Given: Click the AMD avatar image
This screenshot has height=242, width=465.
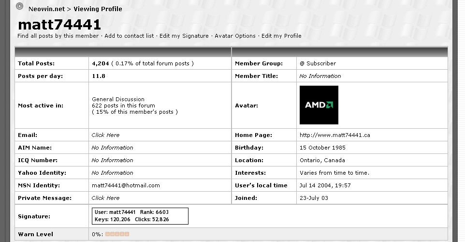Looking at the screenshot, I should [x=319, y=105].
